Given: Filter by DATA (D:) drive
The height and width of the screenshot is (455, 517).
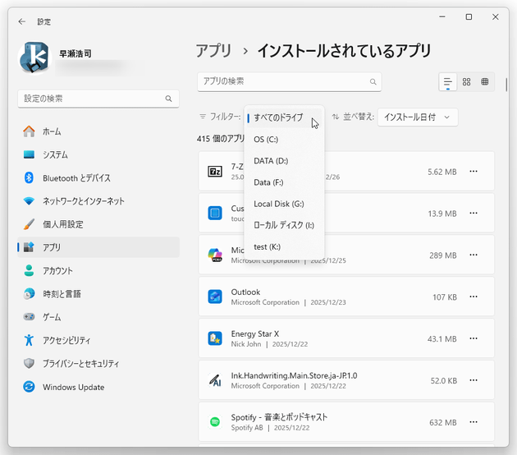Looking at the screenshot, I should (x=284, y=161).
